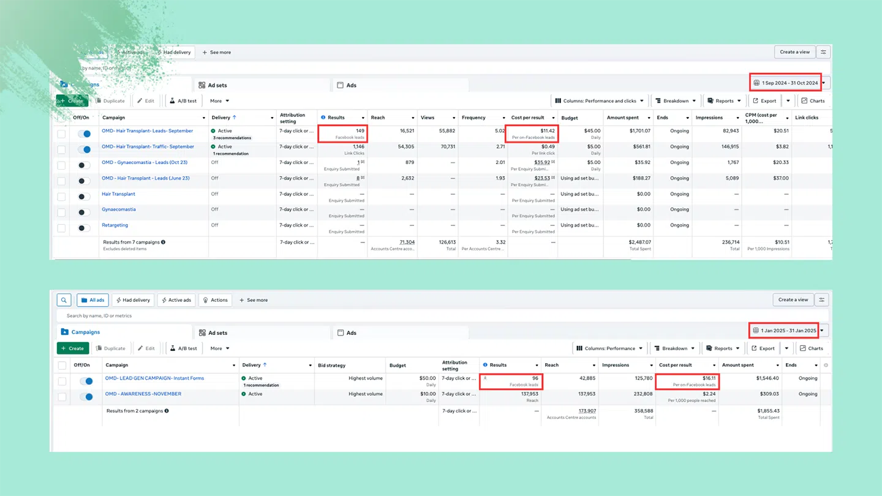This screenshot has width=882, height=496.
Task: Click the A/B test button in Sep–Oct 2024 view
Action: 183,101
